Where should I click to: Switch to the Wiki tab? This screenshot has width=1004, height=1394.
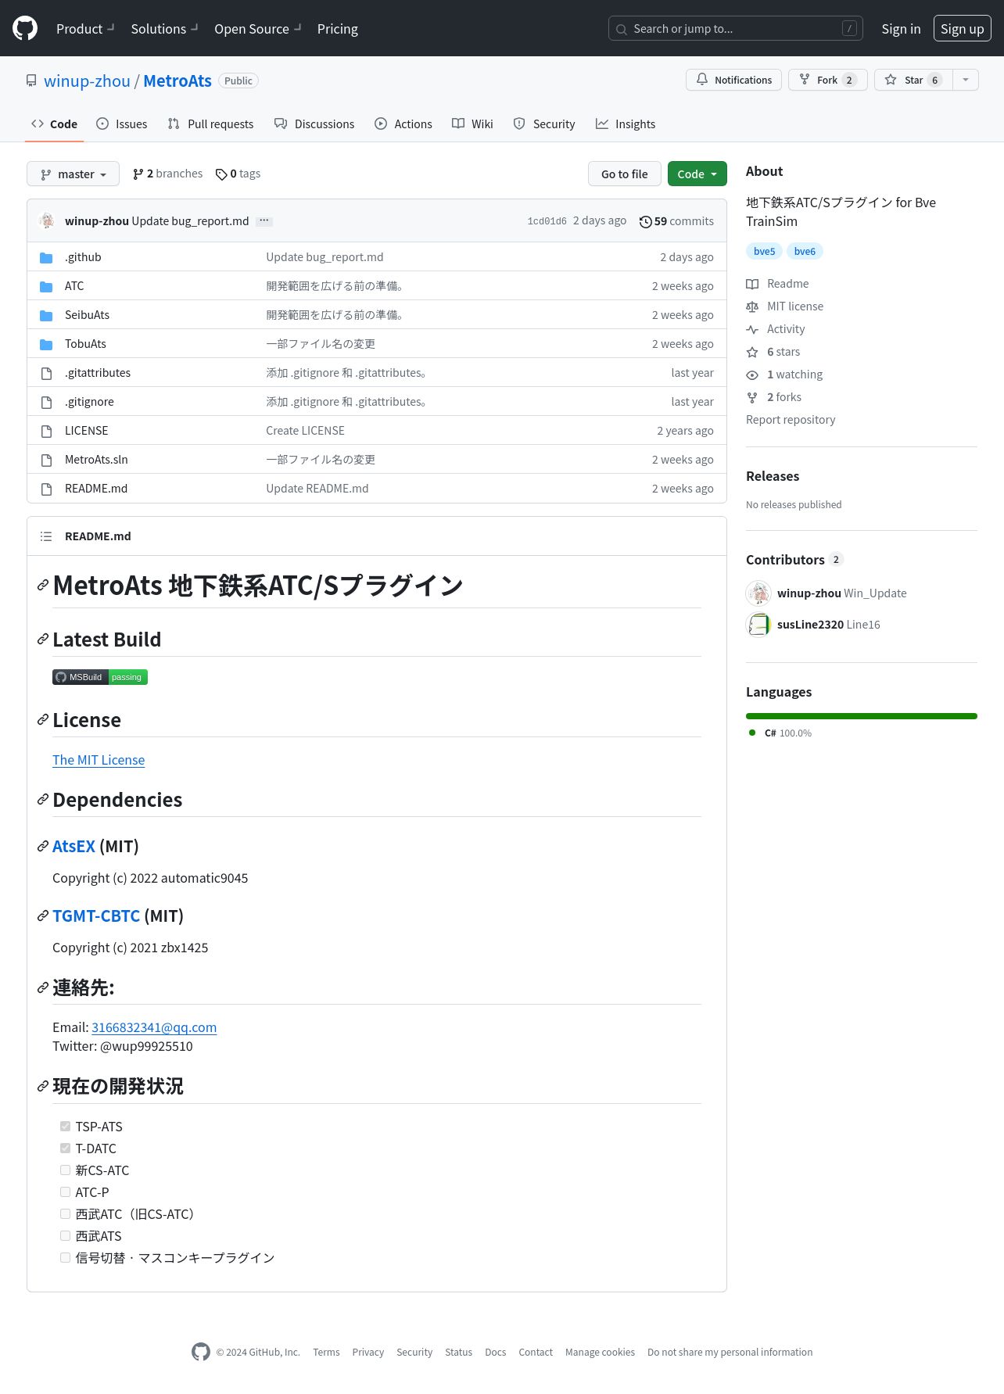[x=473, y=124]
